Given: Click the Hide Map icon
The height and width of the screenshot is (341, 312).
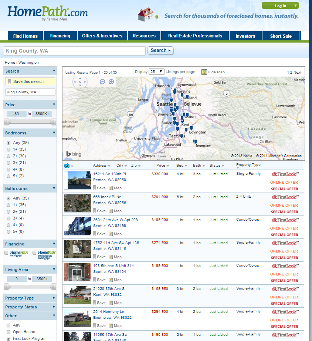Looking at the screenshot, I should [204, 72].
